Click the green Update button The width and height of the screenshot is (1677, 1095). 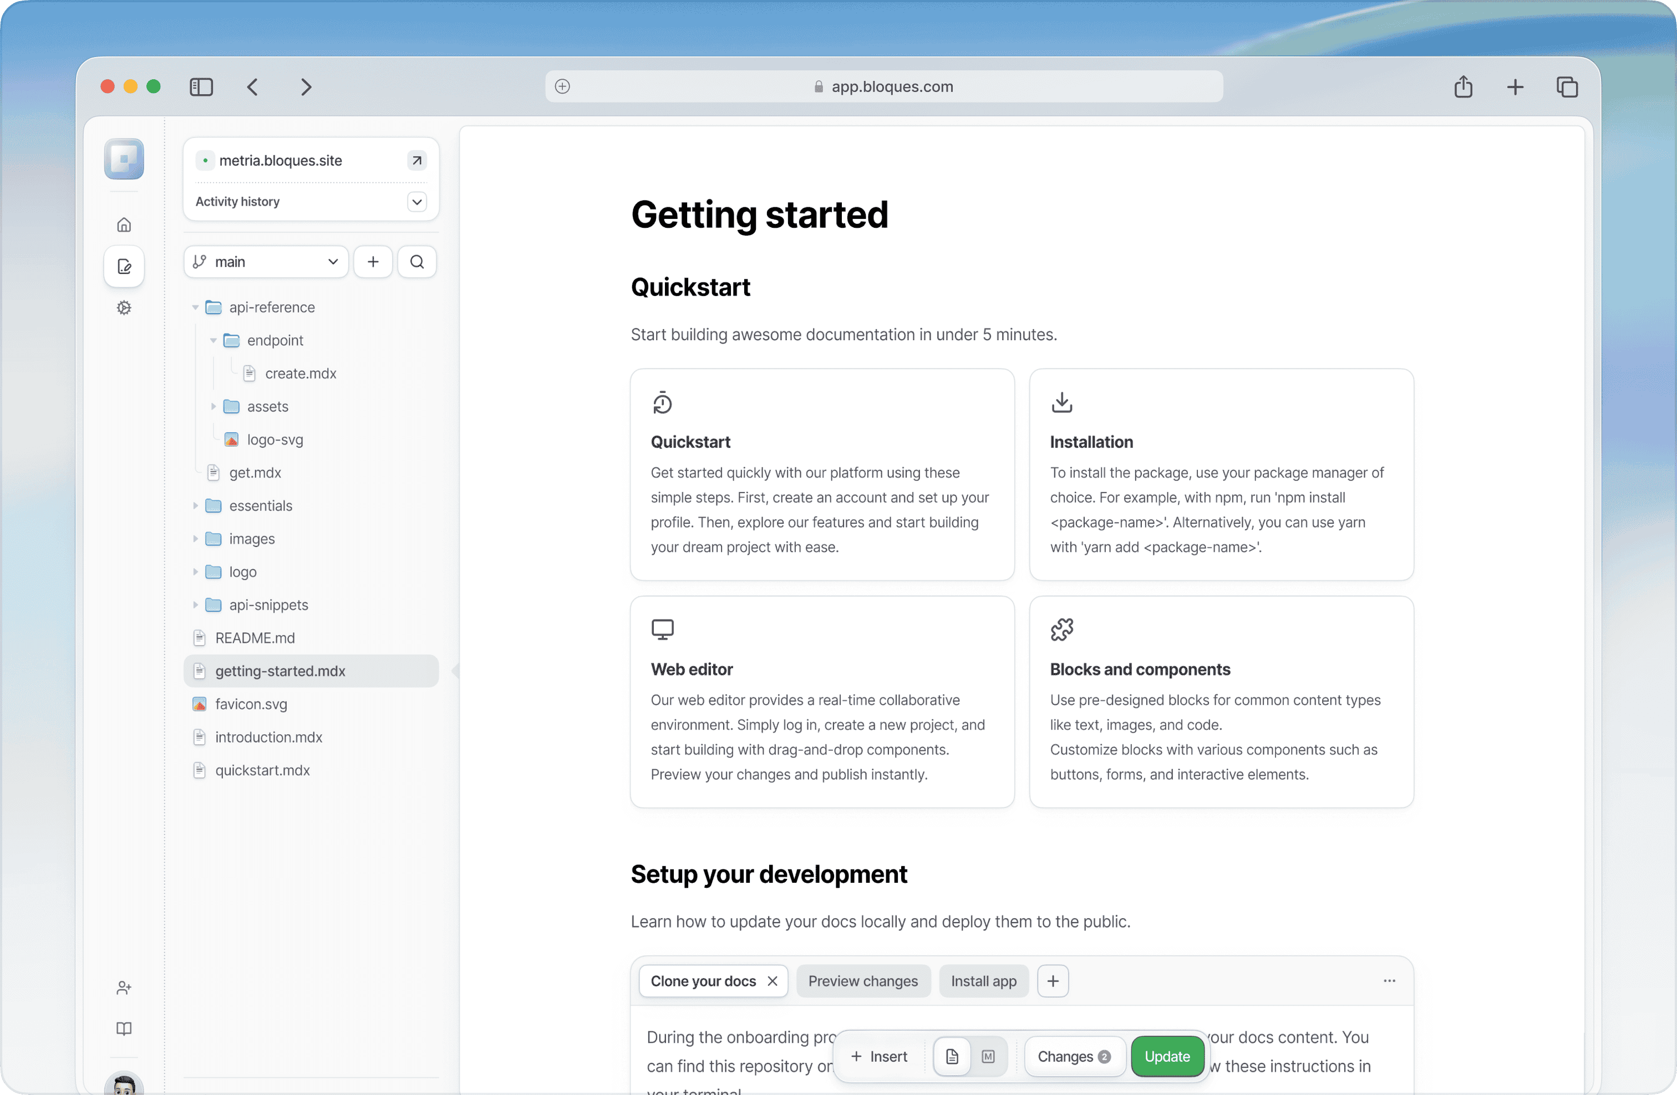[x=1167, y=1056]
